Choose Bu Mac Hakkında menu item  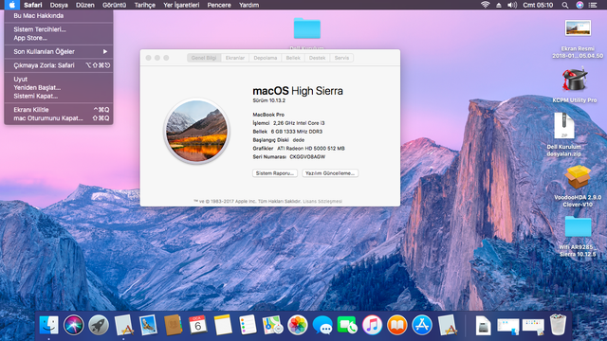[x=59, y=15]
